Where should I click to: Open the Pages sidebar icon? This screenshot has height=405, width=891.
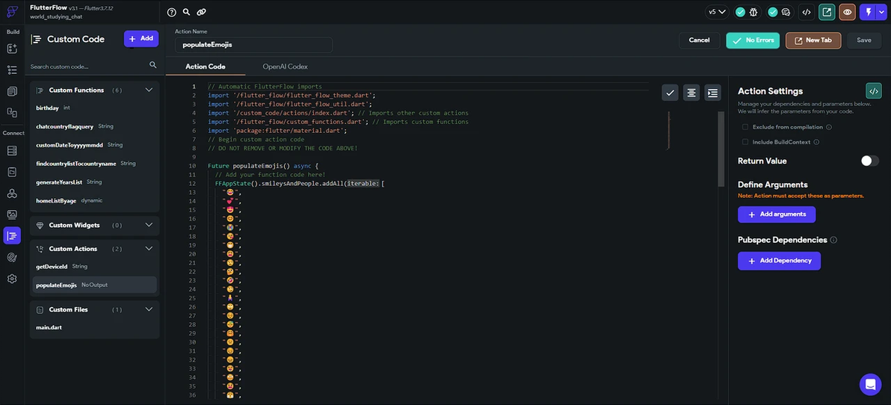(12, 91)
